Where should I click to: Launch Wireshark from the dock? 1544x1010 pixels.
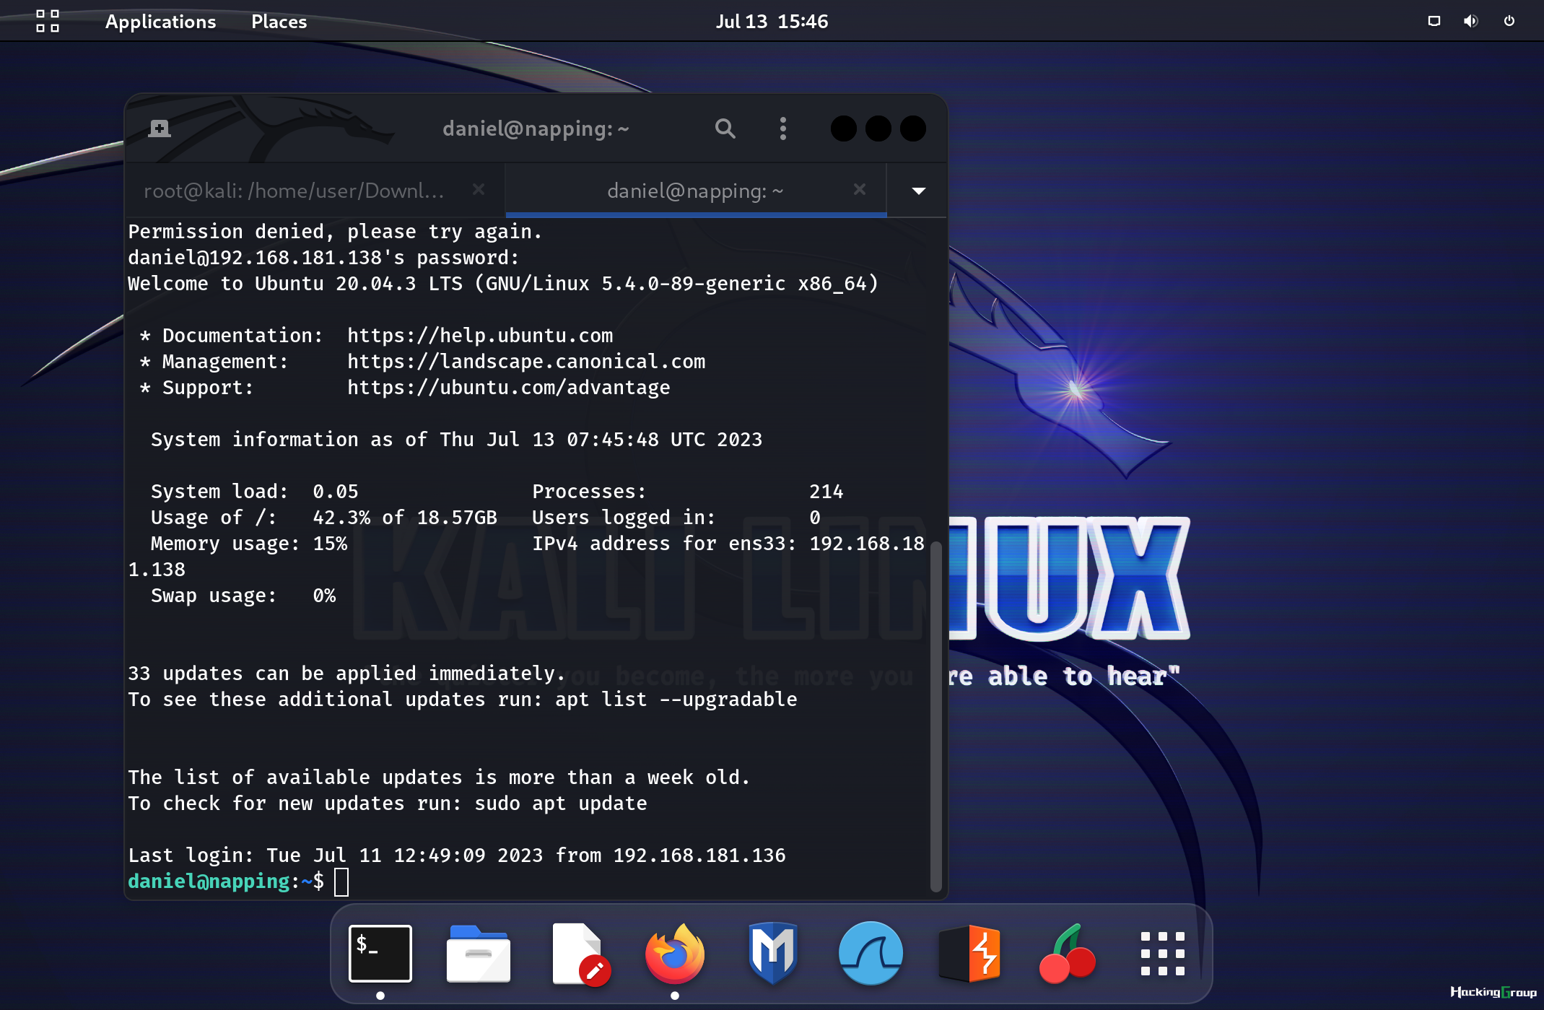point(871,953)
